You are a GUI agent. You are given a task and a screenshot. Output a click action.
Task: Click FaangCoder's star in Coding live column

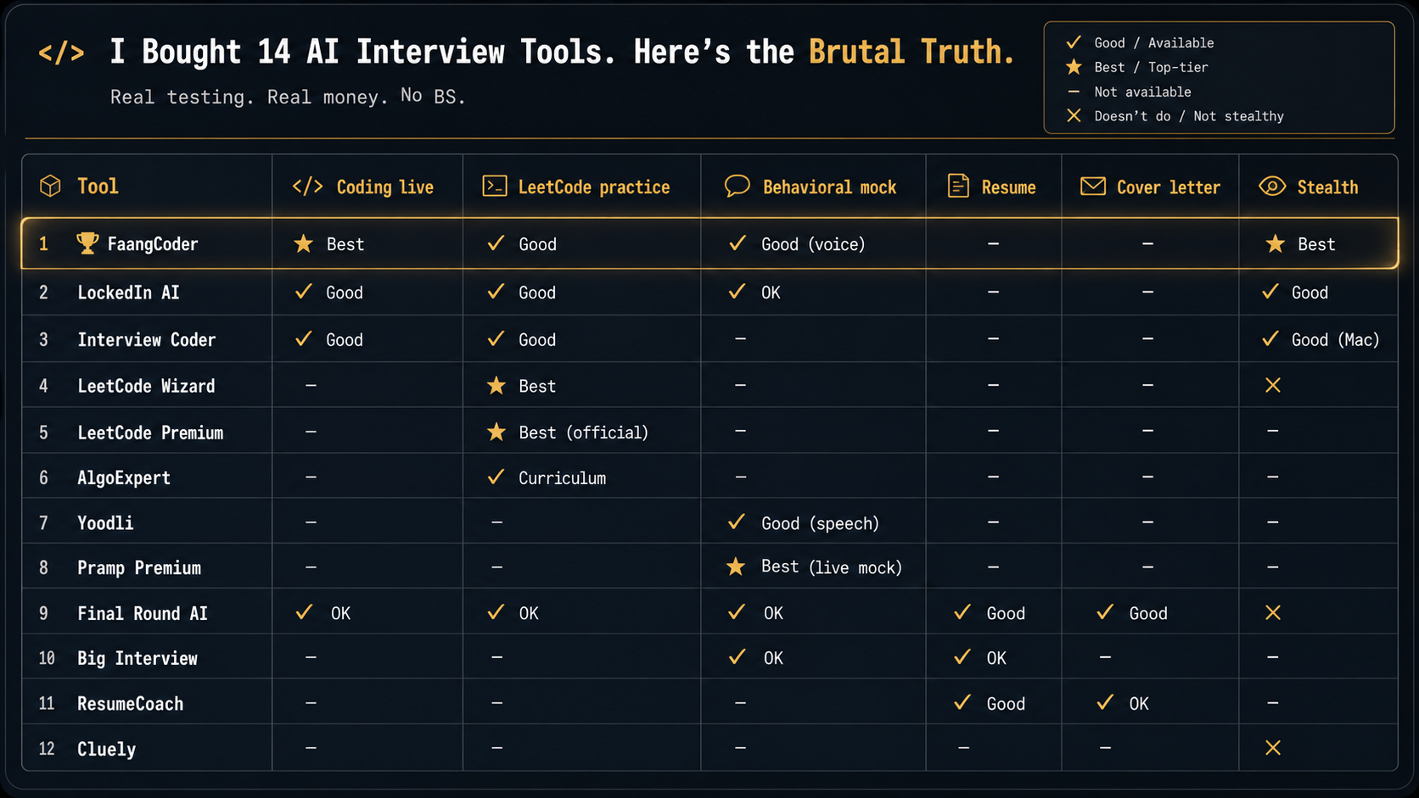pyautogui.click(x=303, y=243)
